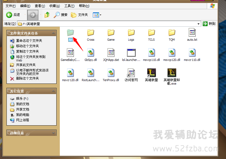This screenshot has height=159, width=226.
Task: Select the TCLS folder
Action: 151,35
